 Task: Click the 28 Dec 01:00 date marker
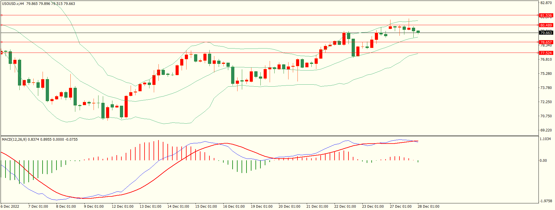point(428,207)
